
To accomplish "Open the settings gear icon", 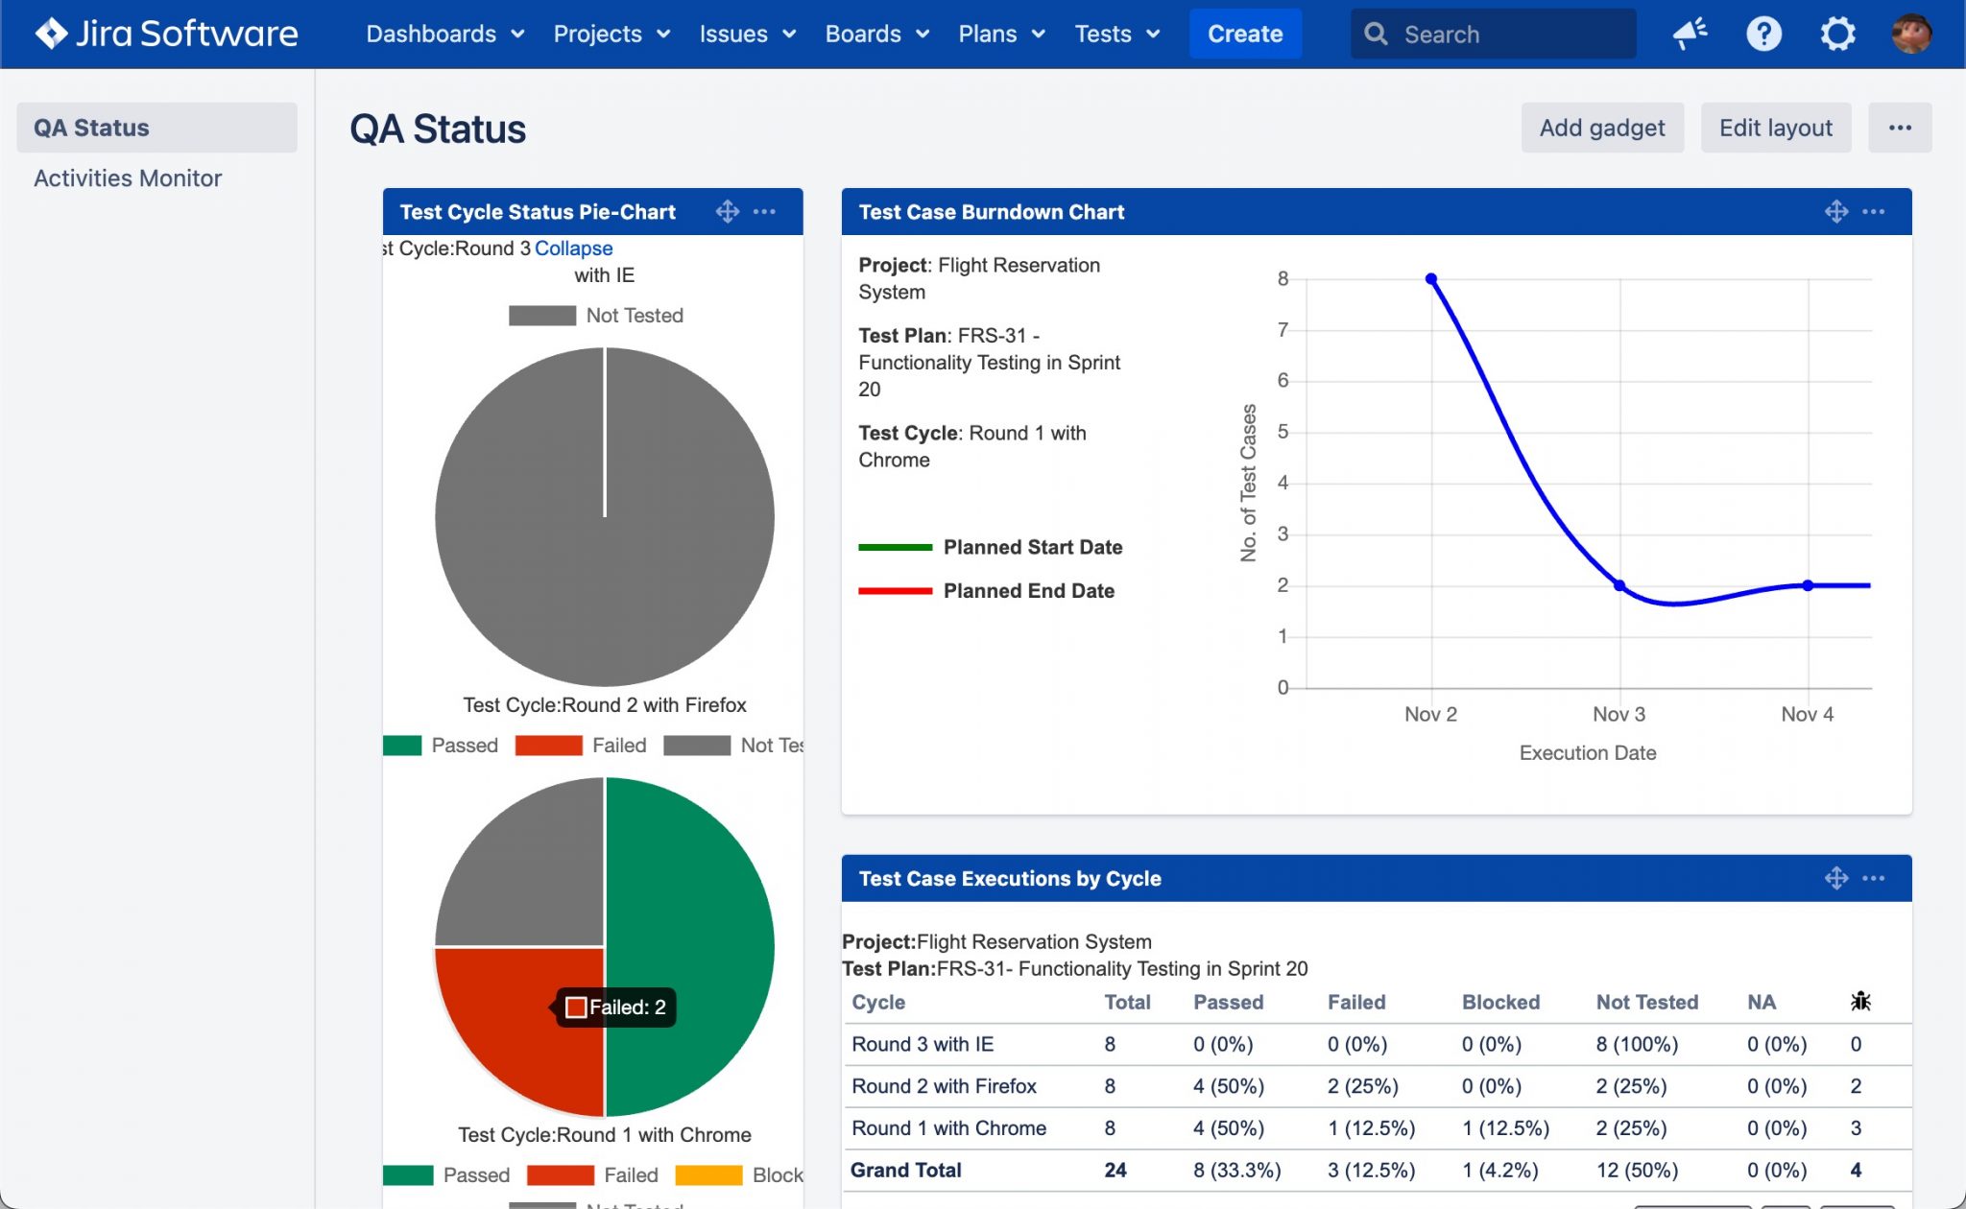I will coord(1837,34).
